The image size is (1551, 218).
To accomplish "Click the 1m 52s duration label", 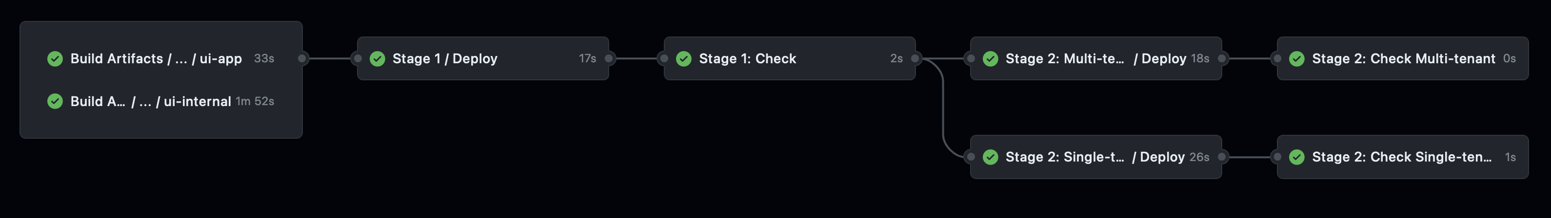I will click(255, 102).
